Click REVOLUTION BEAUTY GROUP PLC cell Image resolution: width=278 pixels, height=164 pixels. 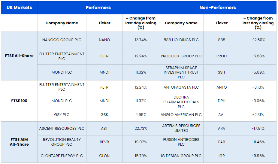[62, 142]
